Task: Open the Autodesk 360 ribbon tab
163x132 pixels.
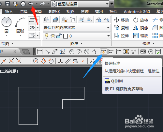Action: tap(137, 11)
